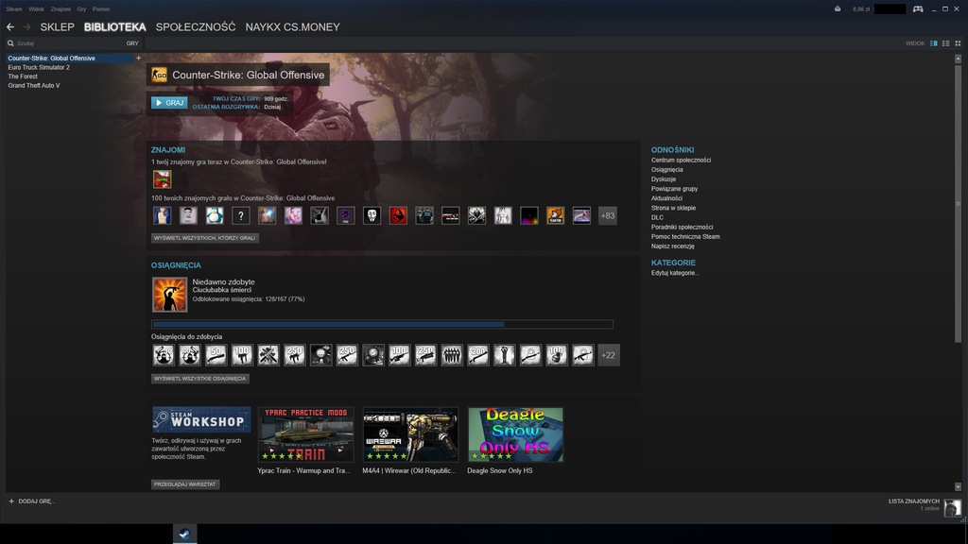This screenshot has width=968, height=544.
Task: Switch to grid view layout icon
Action: pos(959,43)
